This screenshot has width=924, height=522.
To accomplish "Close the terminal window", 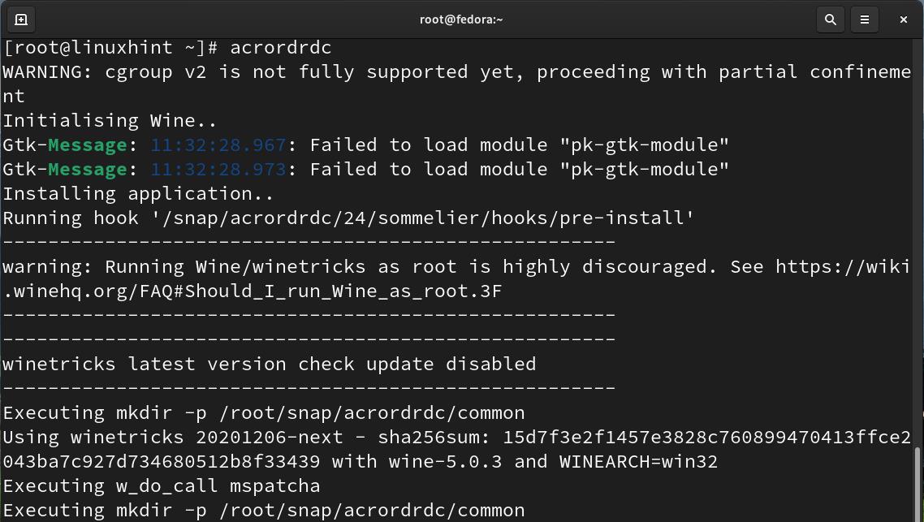I will tap(903, 19).
